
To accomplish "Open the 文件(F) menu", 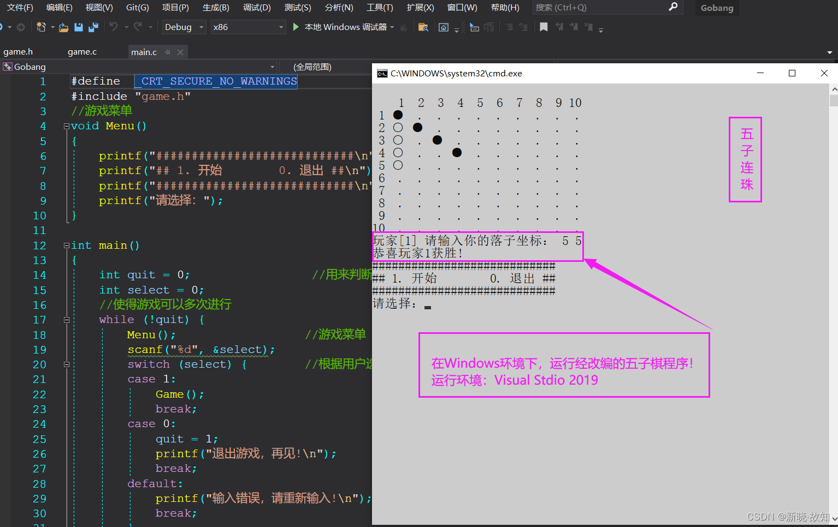I will coord(20,7).
